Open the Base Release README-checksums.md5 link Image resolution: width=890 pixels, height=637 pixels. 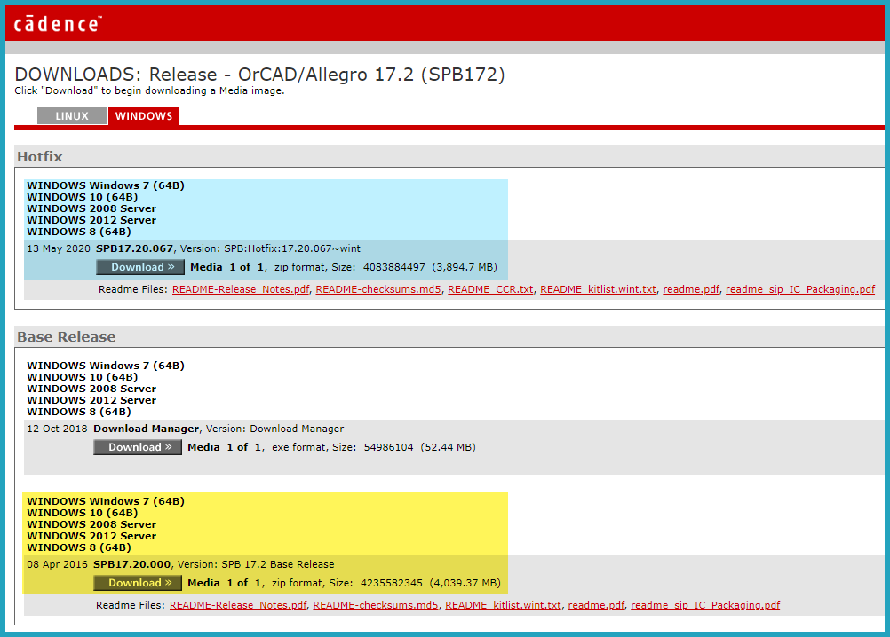[x=376, y=605]
